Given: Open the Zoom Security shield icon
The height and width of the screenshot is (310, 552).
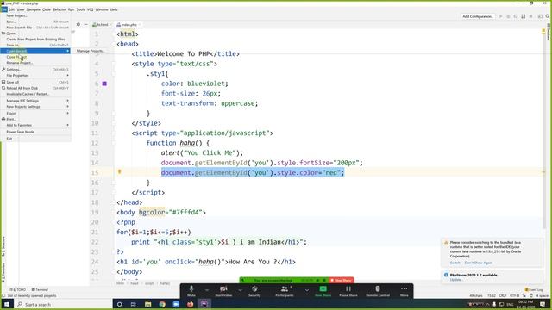Looking at the screenshot, I should pyautogui.click(x=254, y=289).
